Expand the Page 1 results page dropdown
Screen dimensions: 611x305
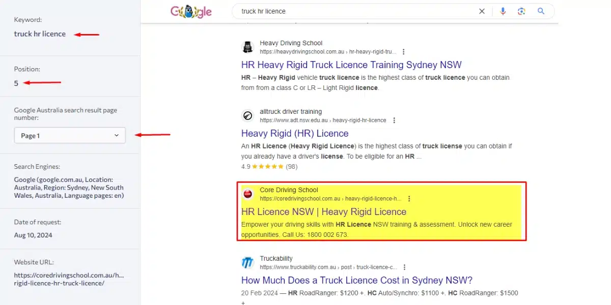70,136
